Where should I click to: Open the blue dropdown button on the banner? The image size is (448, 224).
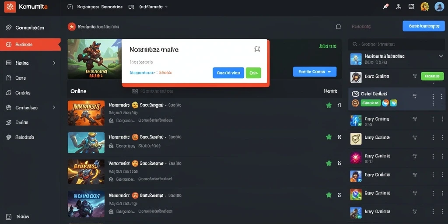coord(315,72)
